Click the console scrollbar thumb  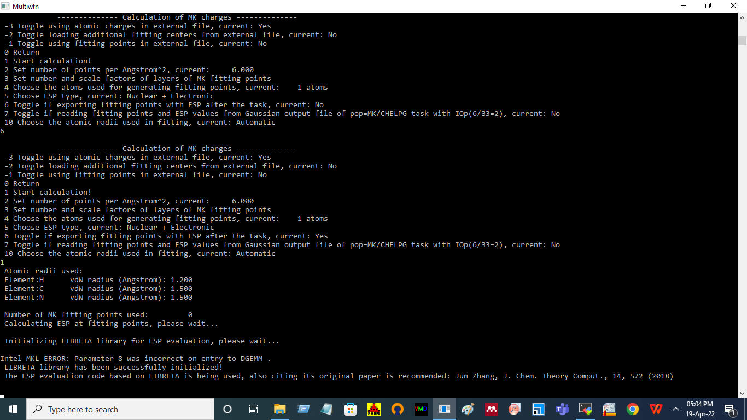pos(742,40)
